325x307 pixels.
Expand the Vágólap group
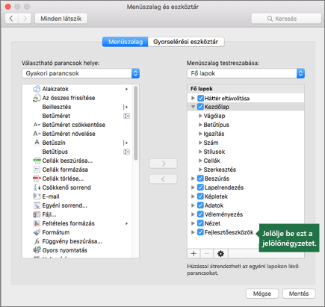click(x=200, y=116)
